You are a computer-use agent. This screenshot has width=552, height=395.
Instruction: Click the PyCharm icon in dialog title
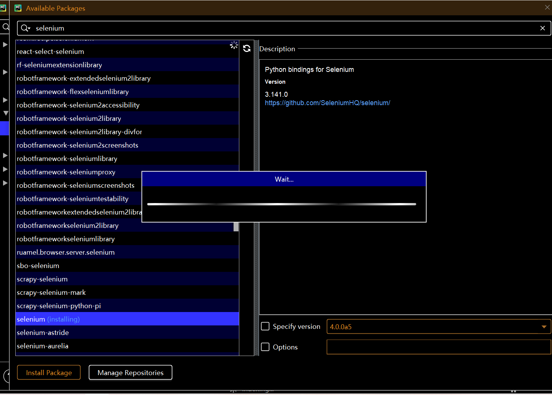18,8
